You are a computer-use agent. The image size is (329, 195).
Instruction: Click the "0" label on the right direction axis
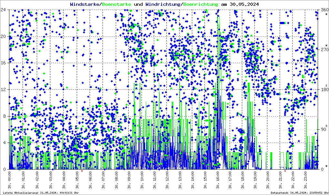(322, 169)
